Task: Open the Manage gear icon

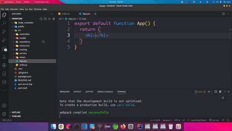Action: coord(4,114)
